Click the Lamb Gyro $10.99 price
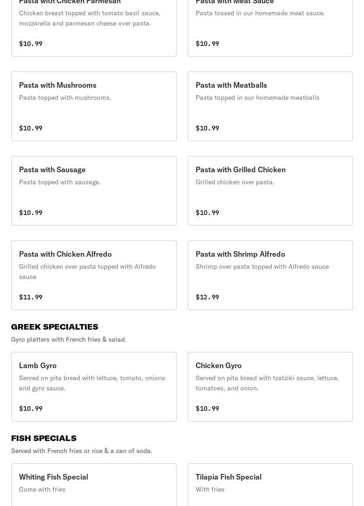 [x=31, y=409]
